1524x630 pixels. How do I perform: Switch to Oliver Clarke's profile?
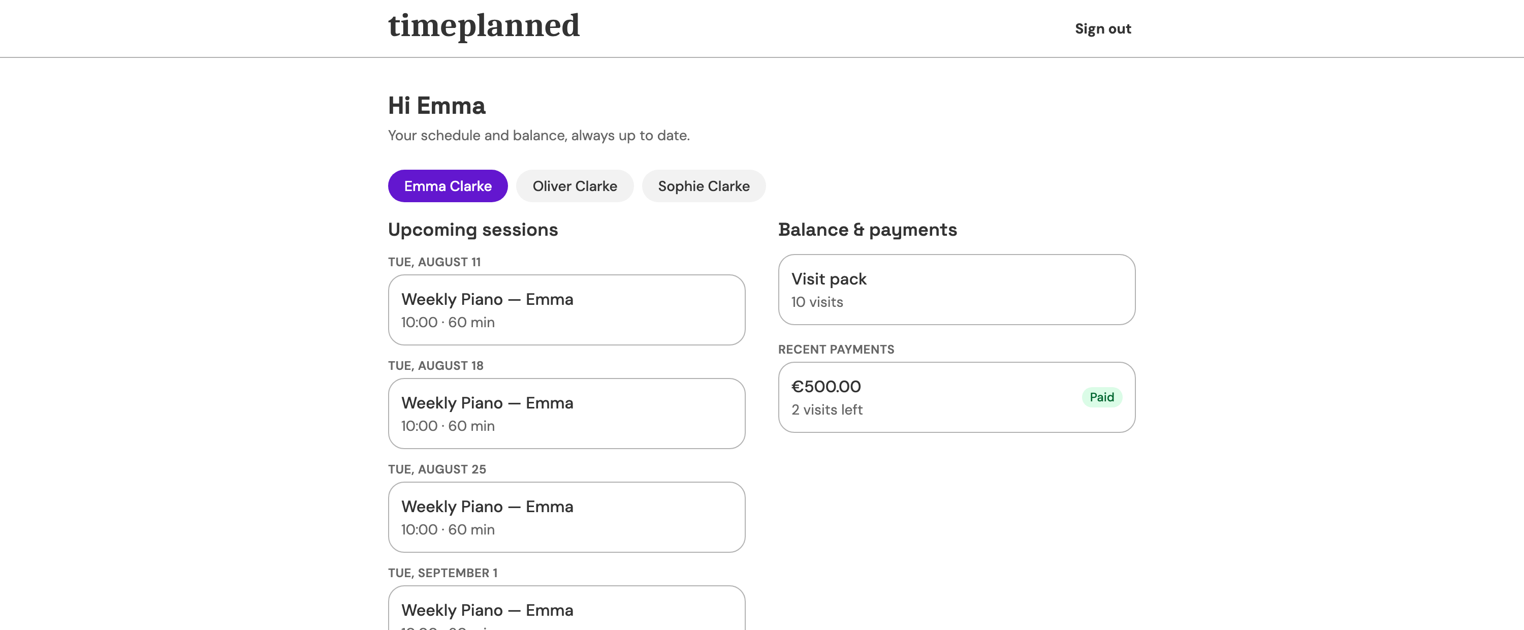click(x=575, y=186)
